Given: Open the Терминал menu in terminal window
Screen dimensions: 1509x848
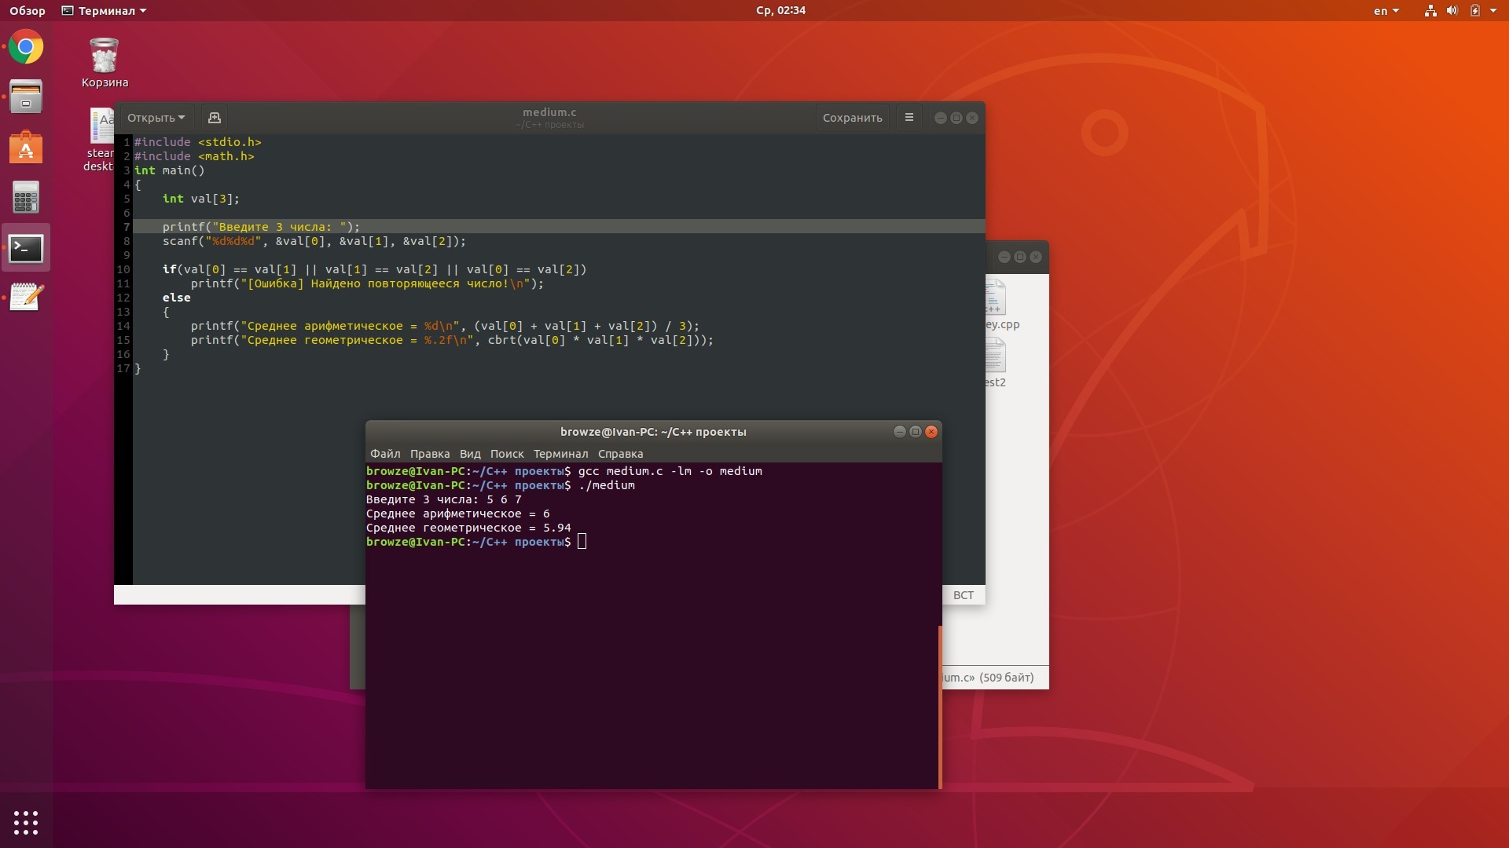Looking at the screenshot, I should pos(560,454).
